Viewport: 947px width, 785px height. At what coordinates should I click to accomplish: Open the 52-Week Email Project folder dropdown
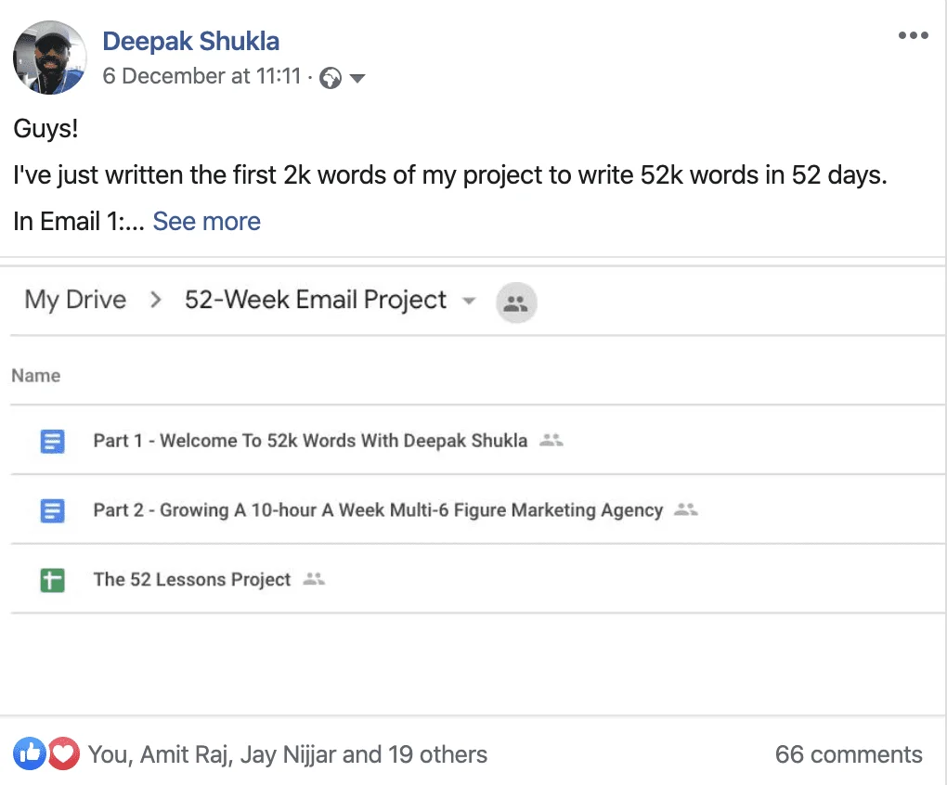tap(469, 301)
